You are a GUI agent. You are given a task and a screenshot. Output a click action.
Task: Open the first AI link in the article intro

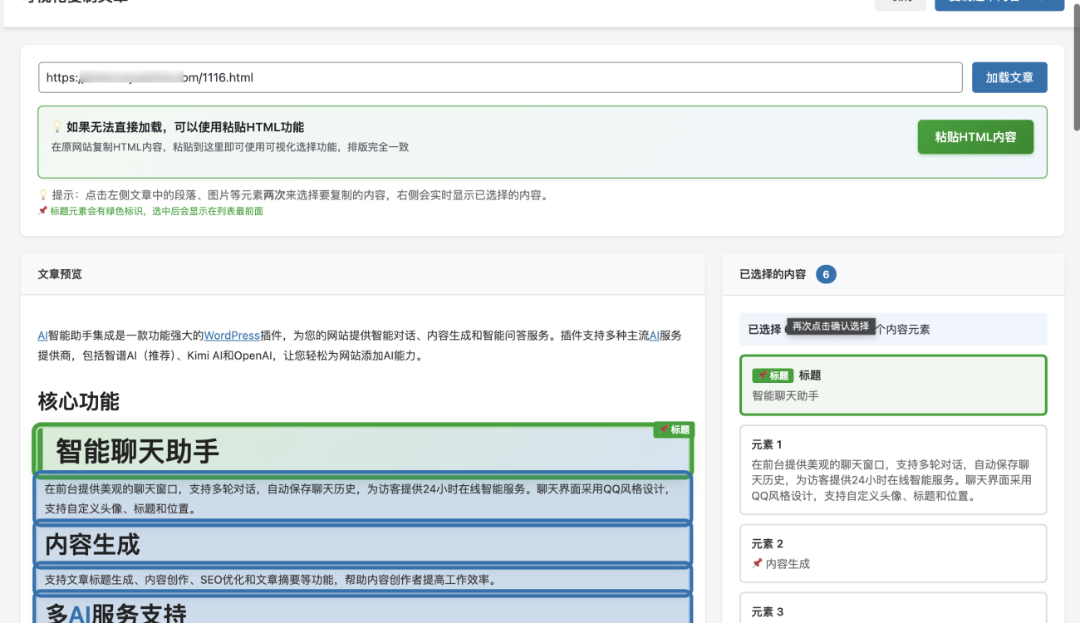coord(42,336)
